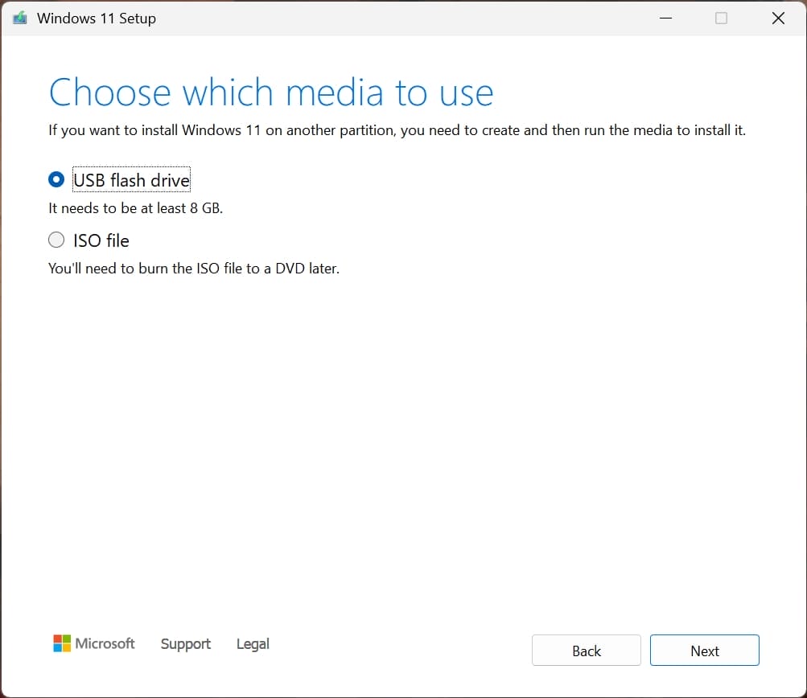The height and width of the screenshot is (698, 807).
Task: Click the installation instructions sentence
Action: (x=397, y=129)
